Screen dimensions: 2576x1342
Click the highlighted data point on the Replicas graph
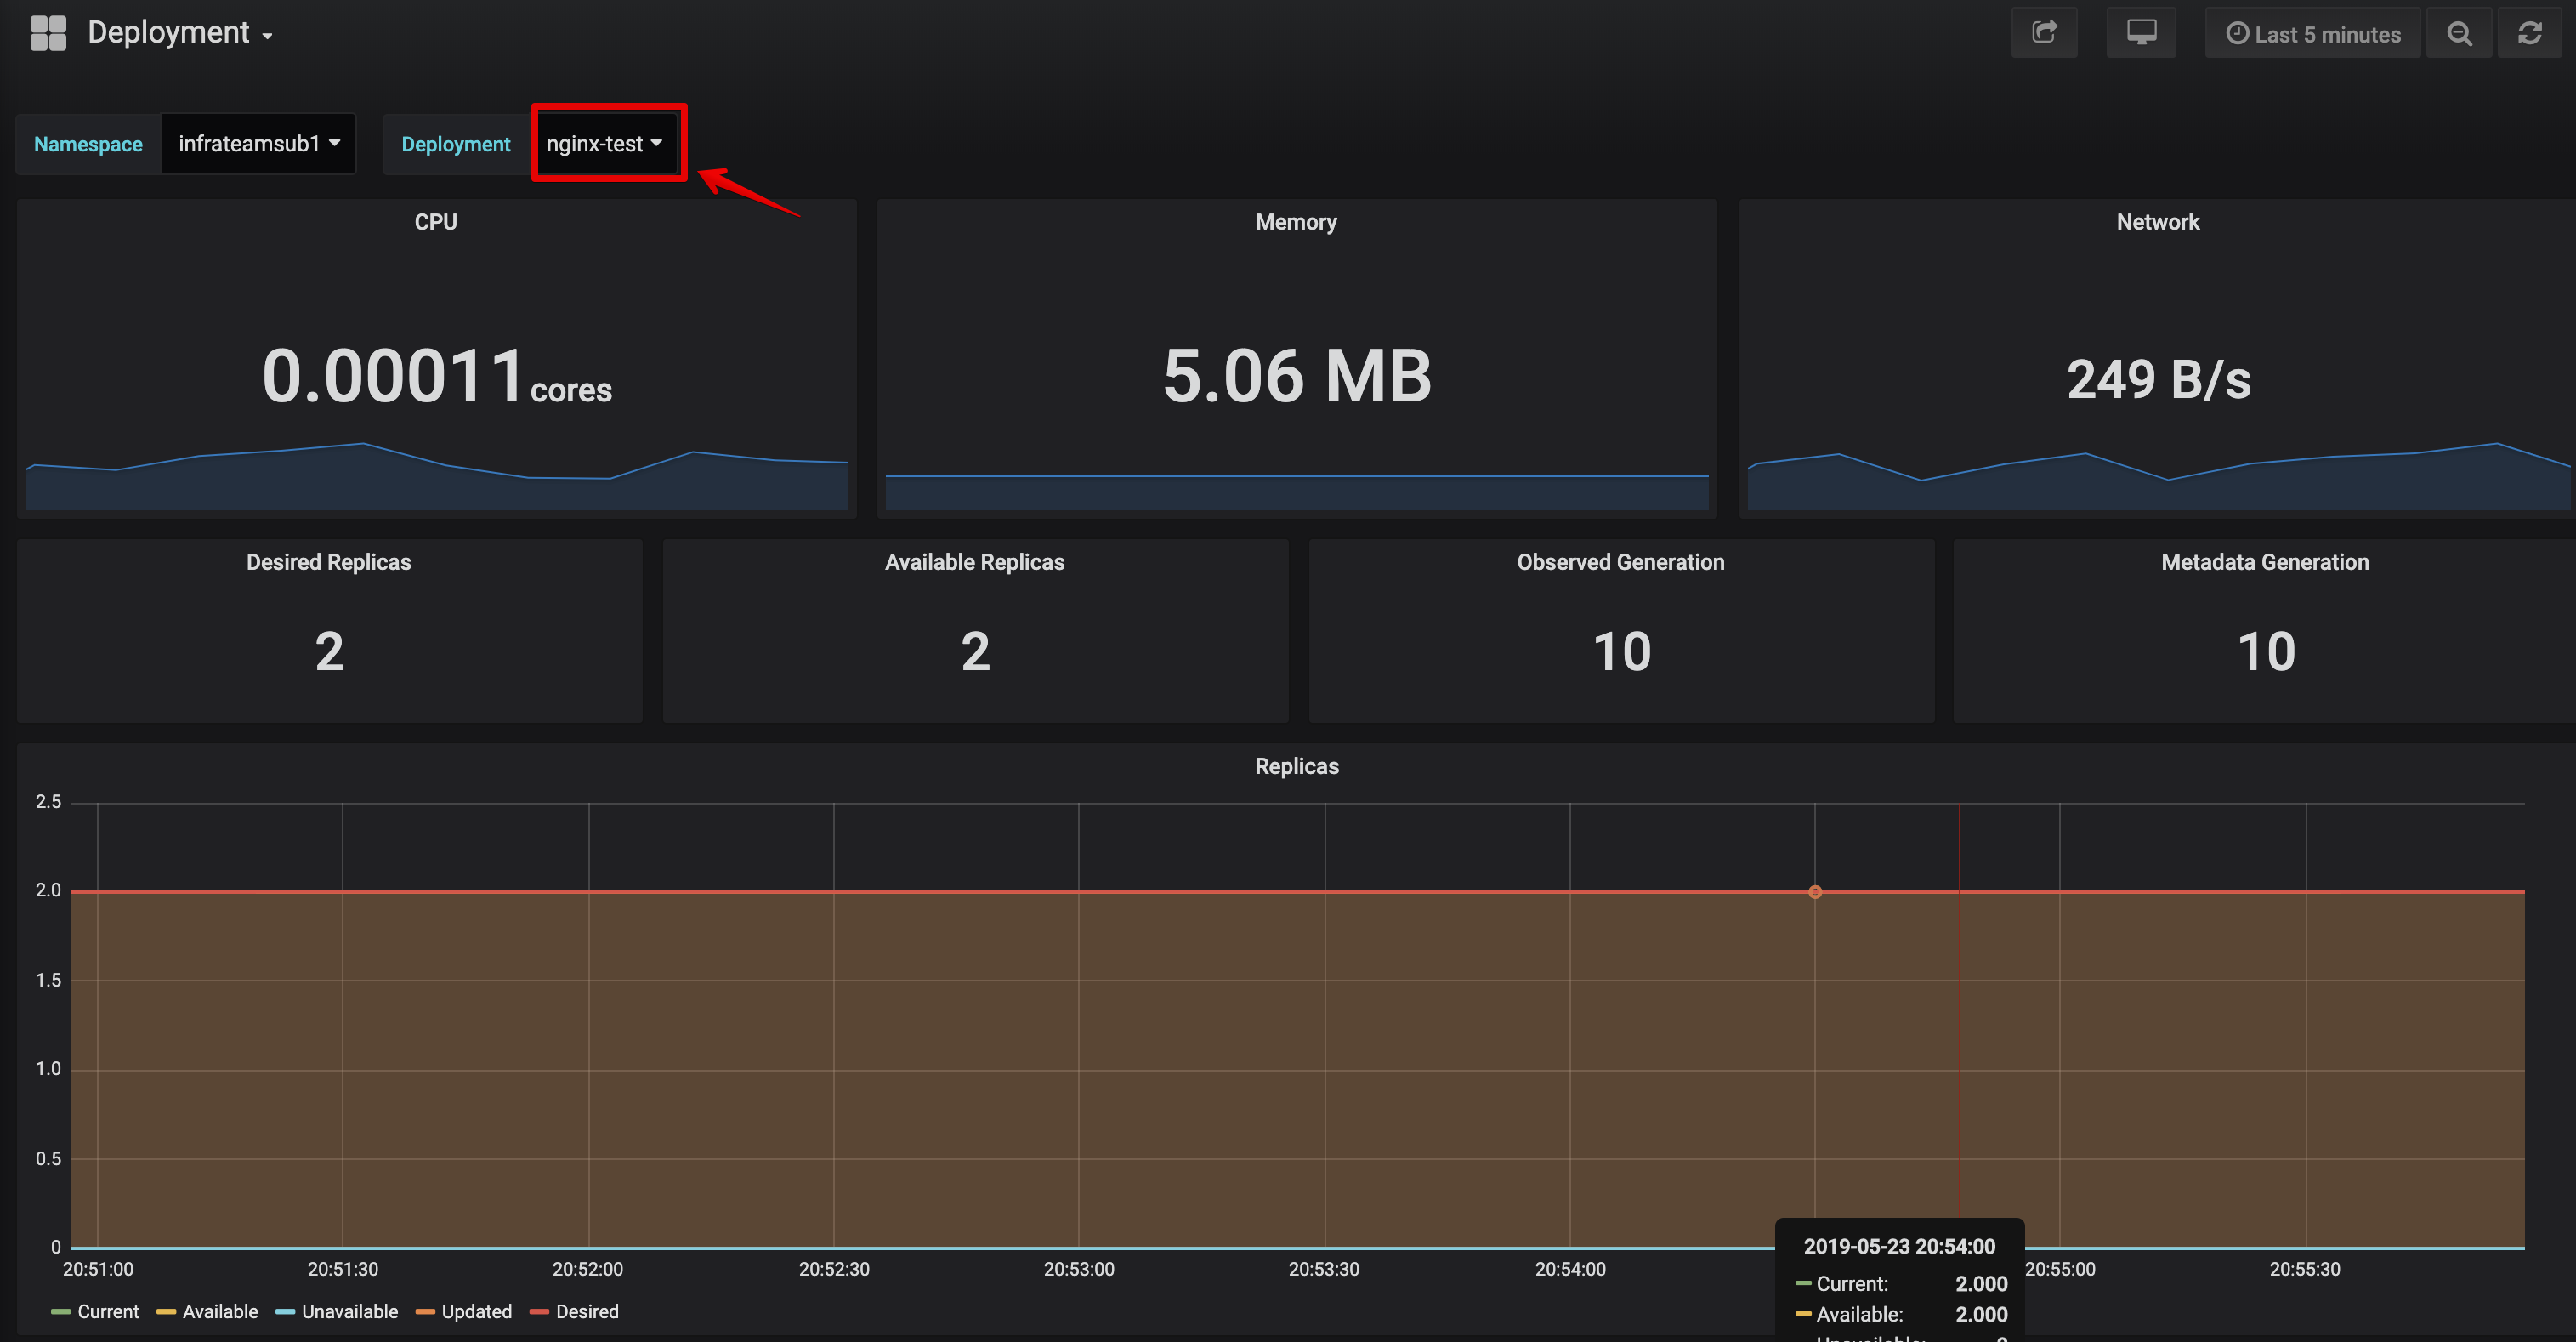[x=1814, y=892]
